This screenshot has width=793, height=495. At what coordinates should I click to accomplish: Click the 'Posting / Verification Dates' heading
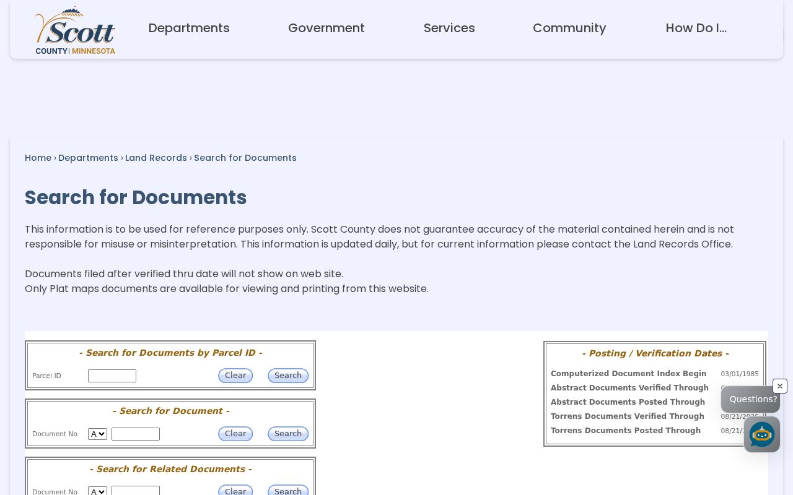click(655, 353)
